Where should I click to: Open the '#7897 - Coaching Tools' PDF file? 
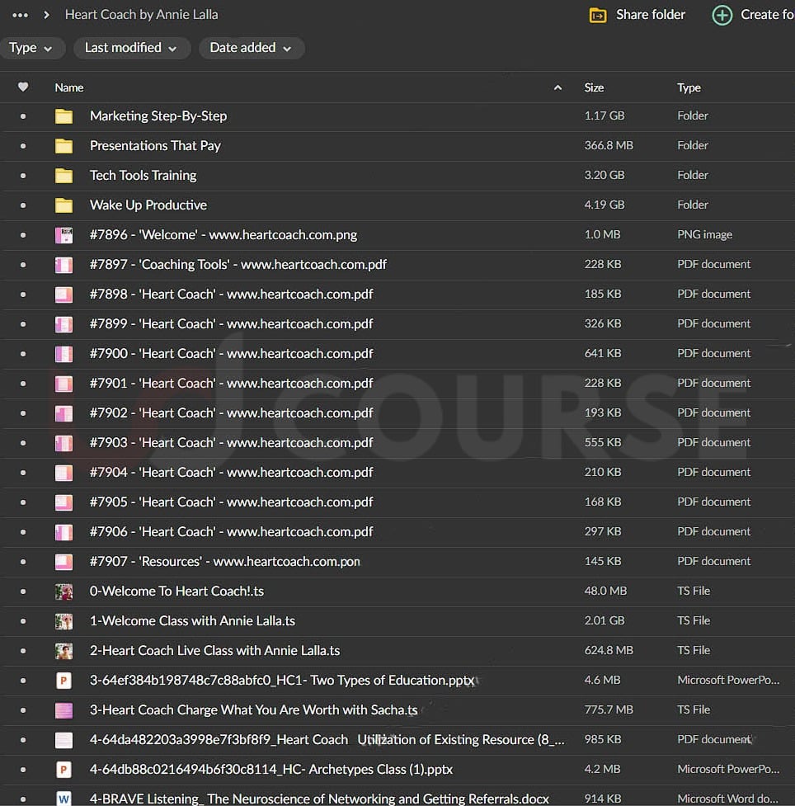pyautogui.click(x=238, y=265)
